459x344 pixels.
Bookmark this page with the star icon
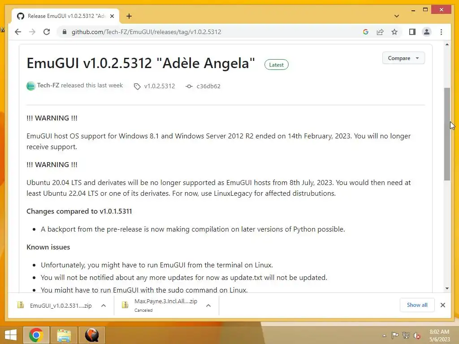[394, 32]
